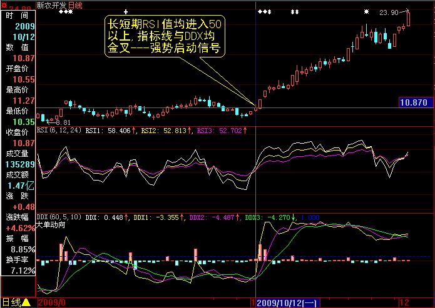Click the 数值 label in the info panel
The width and height of the screenshot is (435, 308).
[17, 47]
